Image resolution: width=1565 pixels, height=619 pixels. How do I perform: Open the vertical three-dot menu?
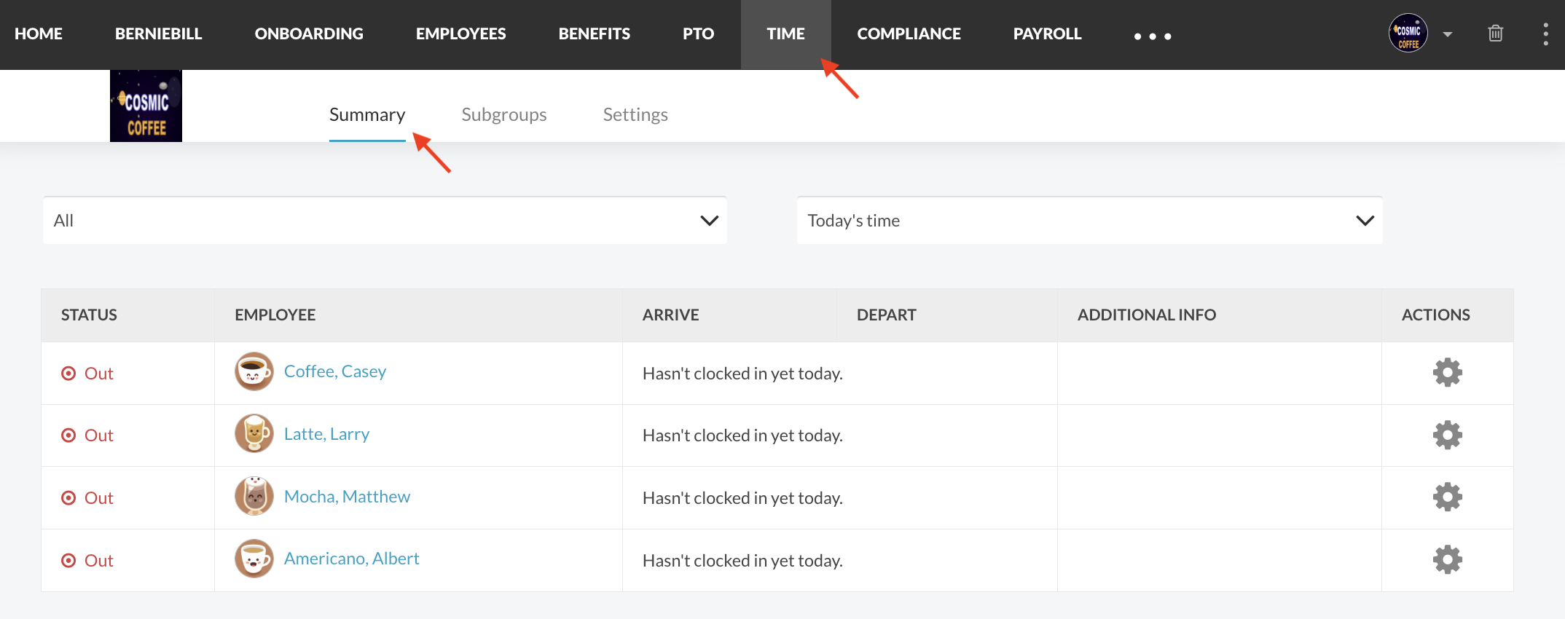[x=1545, y=34]
